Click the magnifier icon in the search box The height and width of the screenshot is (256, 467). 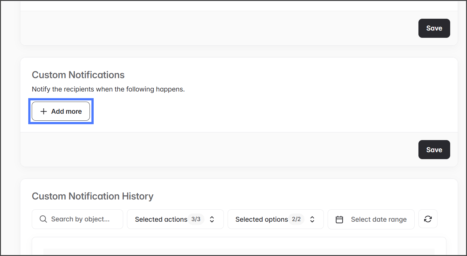(43, 219)
